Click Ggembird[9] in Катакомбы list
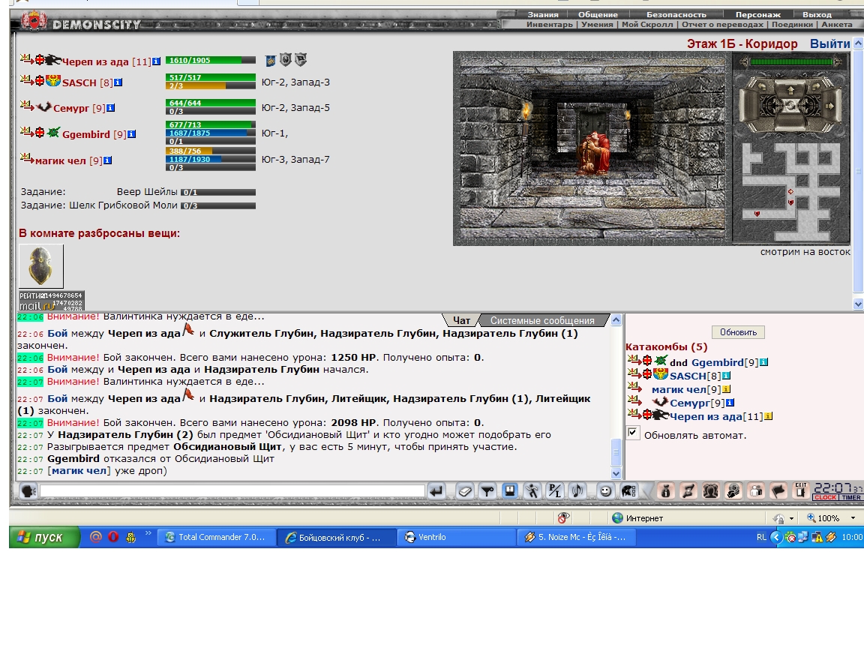Viewport: 864px width, 648px height. pyautogui.click(x=724, y=362)
